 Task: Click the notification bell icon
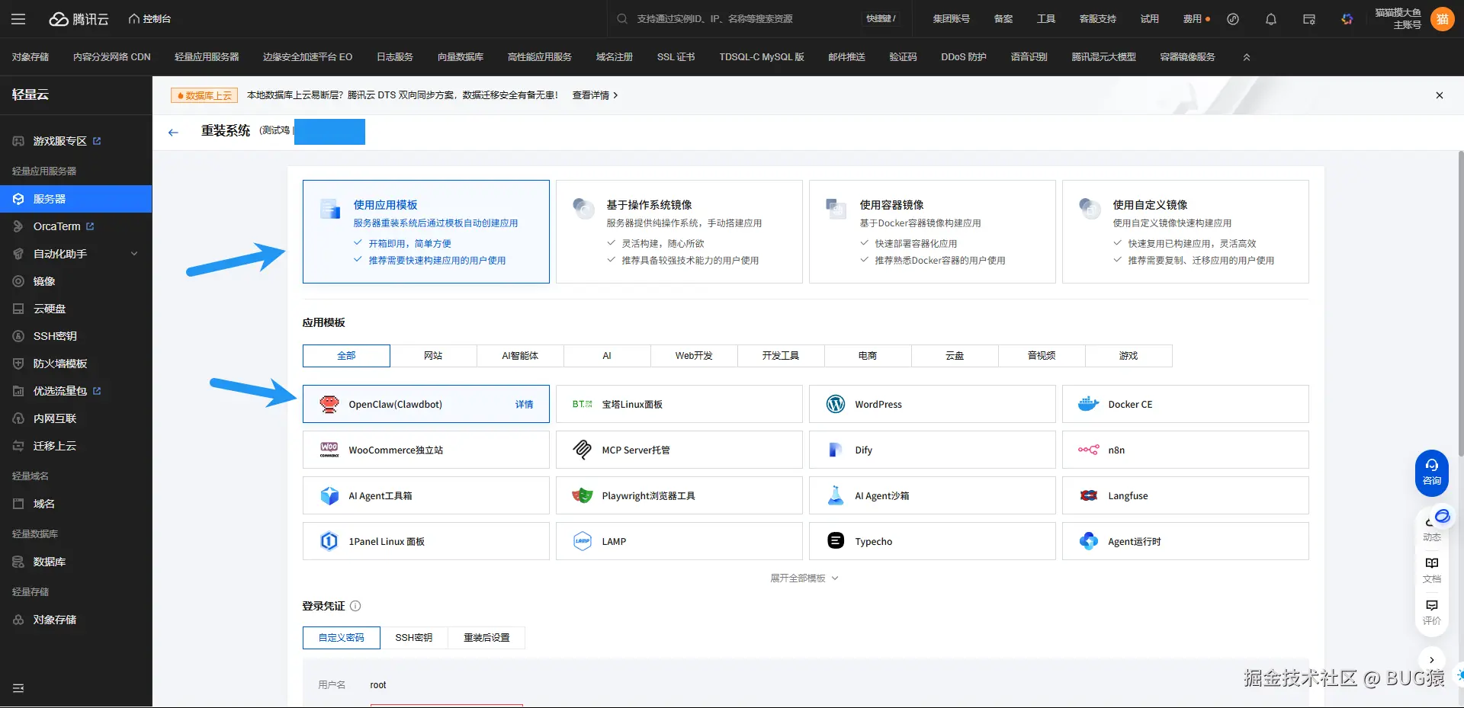click(1270, 18)
